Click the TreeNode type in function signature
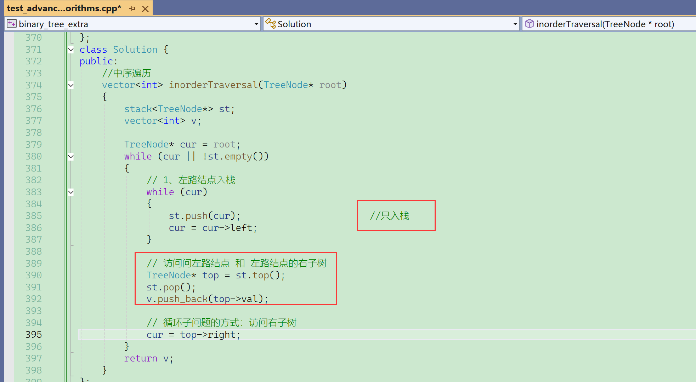 (285, 85)
